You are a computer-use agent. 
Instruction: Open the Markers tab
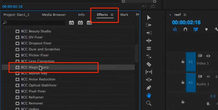click(124, 15)
